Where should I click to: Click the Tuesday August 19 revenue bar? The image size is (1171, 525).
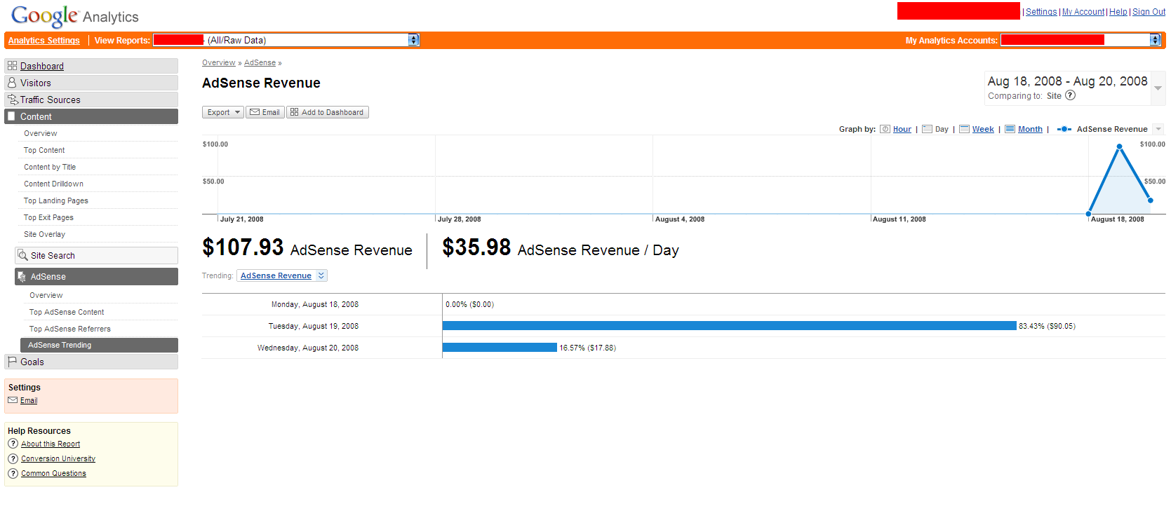point(730,325)
